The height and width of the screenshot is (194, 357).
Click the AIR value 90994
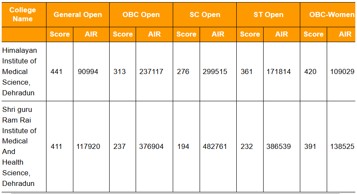coord(88,71)
